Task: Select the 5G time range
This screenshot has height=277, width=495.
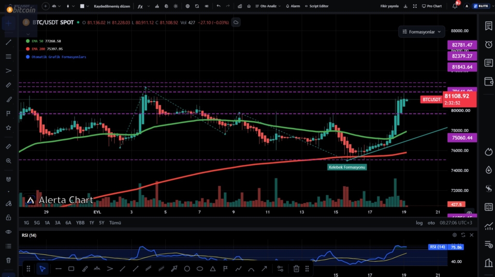Action: [37, 222]
